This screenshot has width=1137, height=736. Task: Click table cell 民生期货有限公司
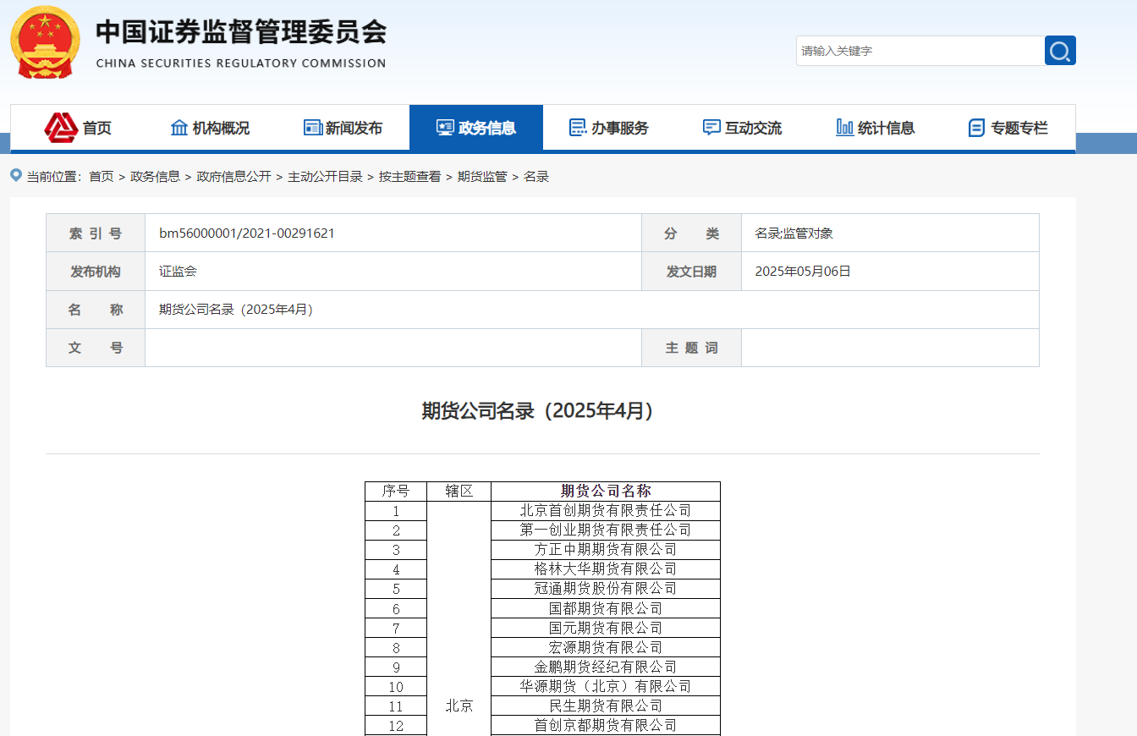[606, 706]
